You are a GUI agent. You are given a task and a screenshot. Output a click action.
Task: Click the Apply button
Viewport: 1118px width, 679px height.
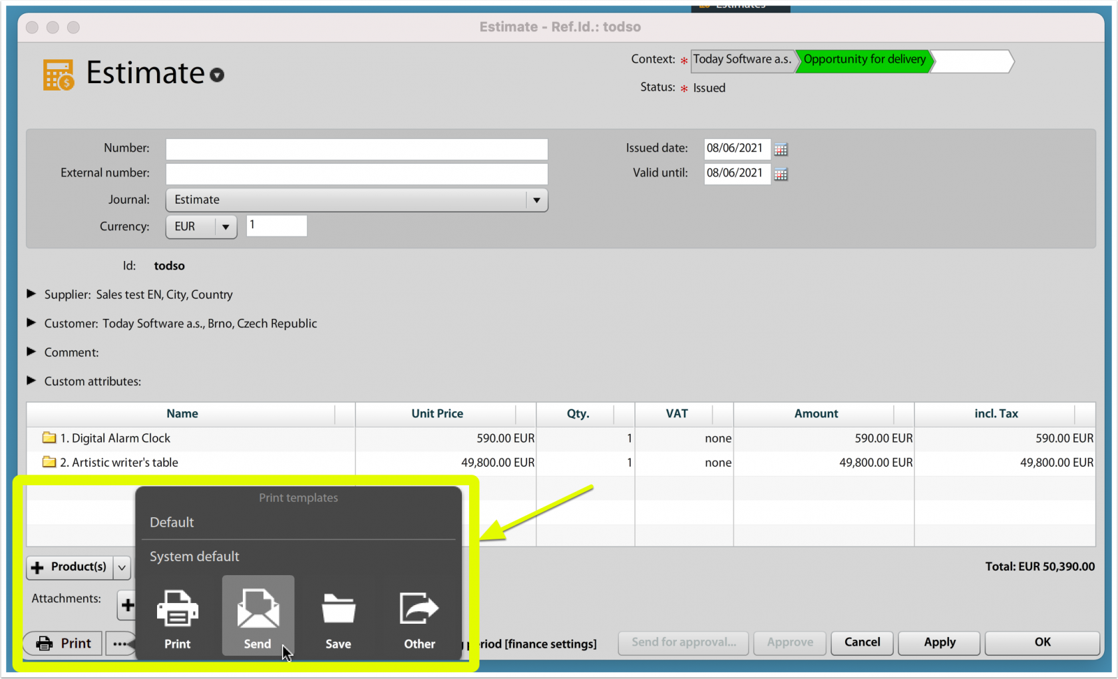point(939,642)
